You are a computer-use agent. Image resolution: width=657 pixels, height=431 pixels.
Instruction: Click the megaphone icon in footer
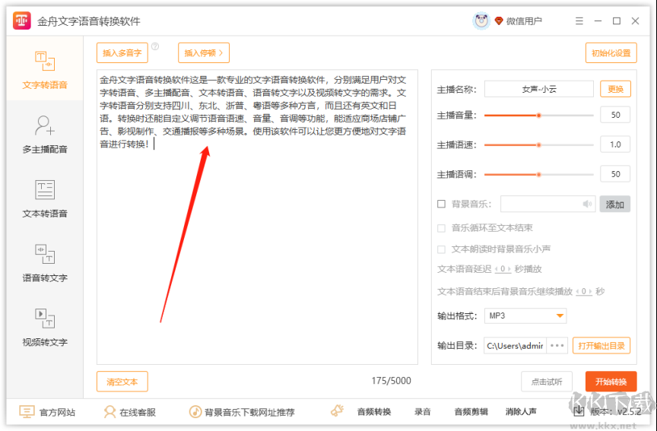[338, 411]
